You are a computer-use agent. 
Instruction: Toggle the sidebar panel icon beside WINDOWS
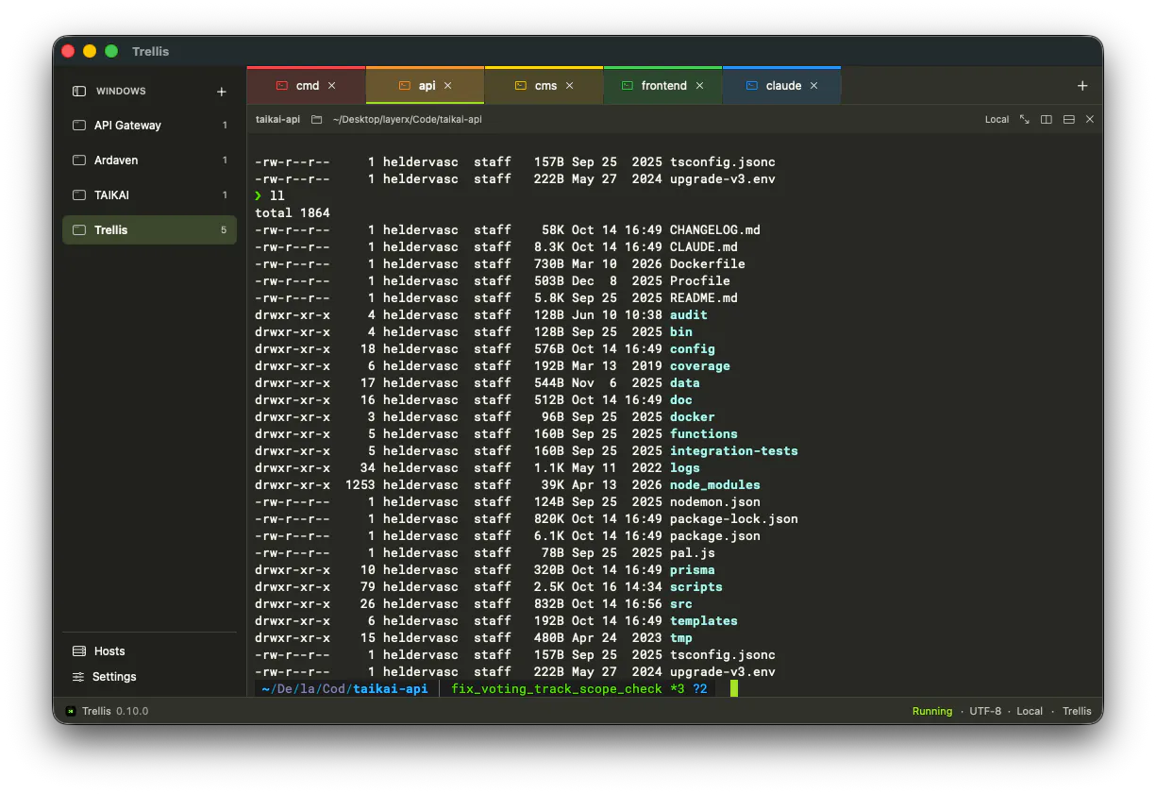[79, 92]
